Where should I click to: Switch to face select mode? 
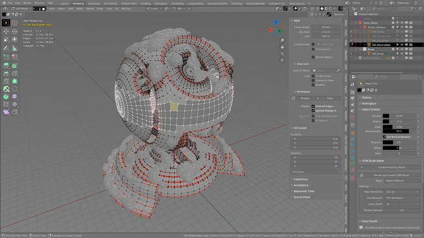pos(44,9)
